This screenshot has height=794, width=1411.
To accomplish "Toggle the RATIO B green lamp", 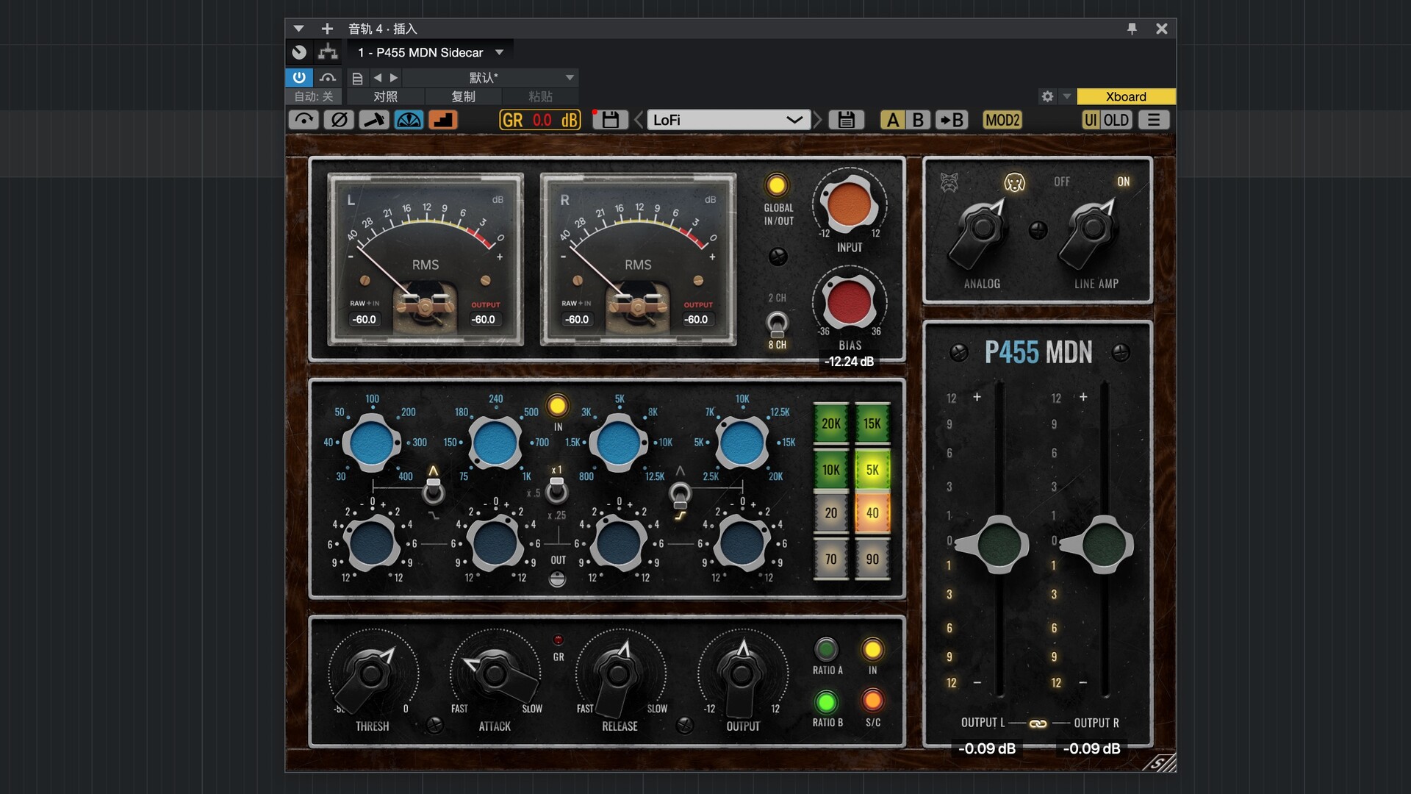I will click(826, 703).
